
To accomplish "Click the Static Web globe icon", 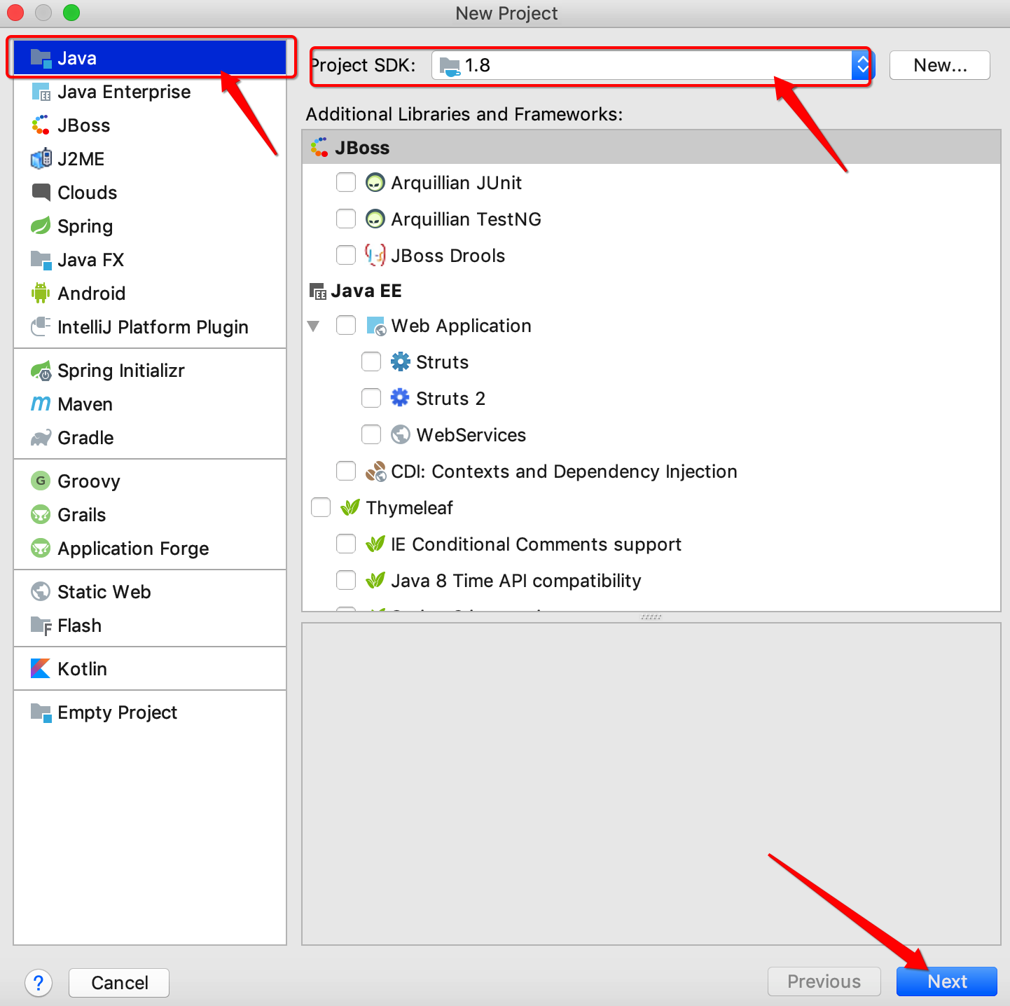I will (x=41, y=591).
